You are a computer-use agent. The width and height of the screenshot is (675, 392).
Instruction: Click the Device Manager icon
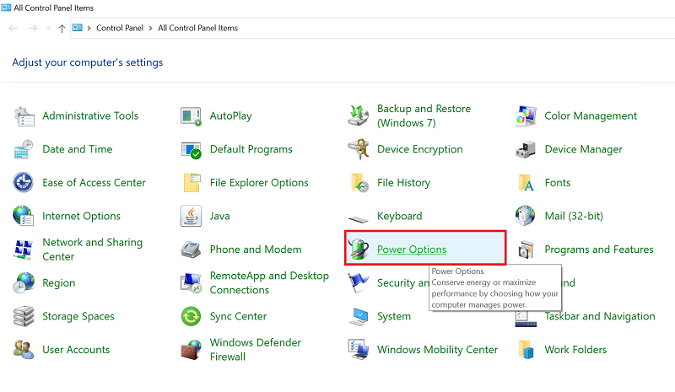(x=526, y=149)
